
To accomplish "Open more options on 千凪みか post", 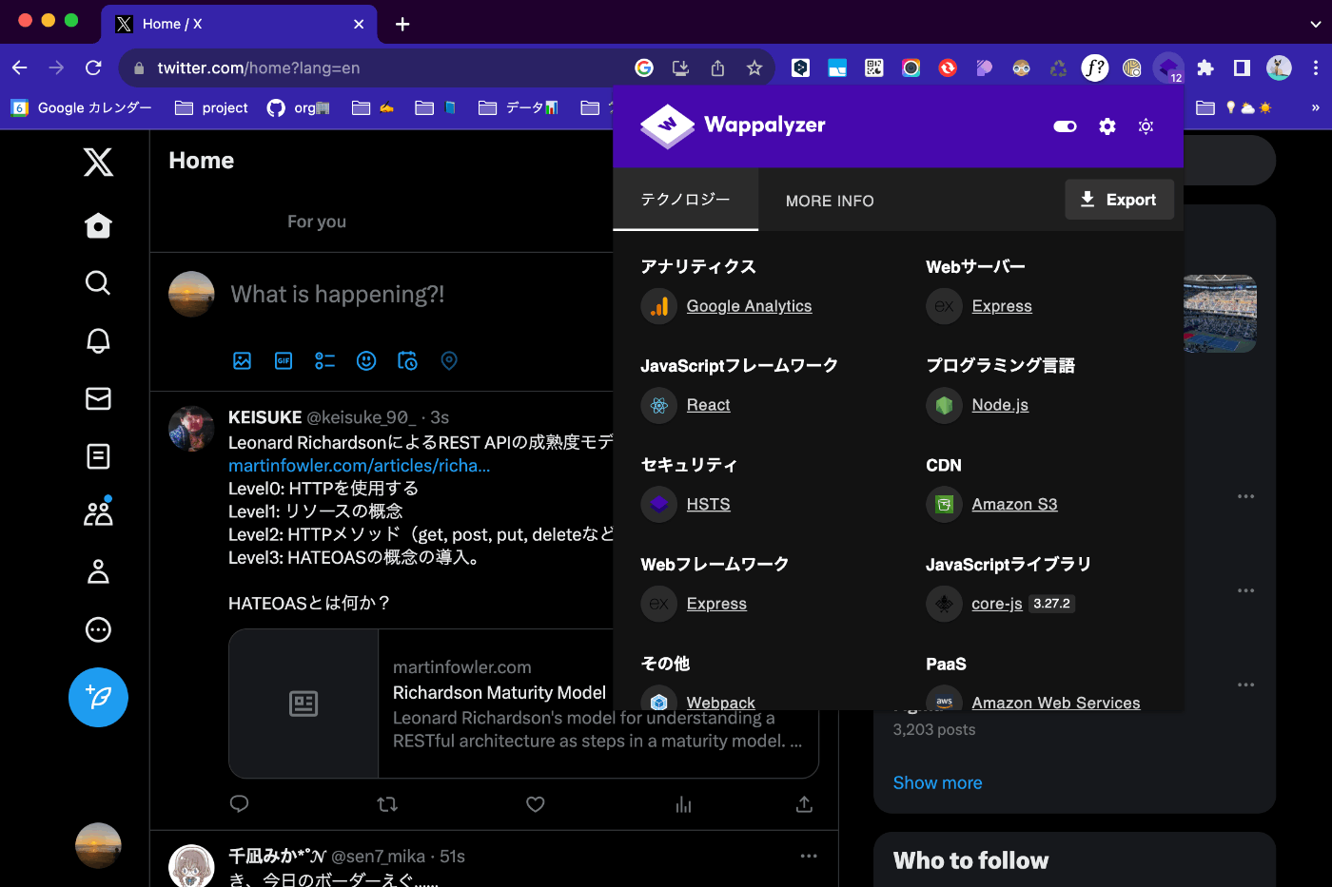I will coord(809,856).
